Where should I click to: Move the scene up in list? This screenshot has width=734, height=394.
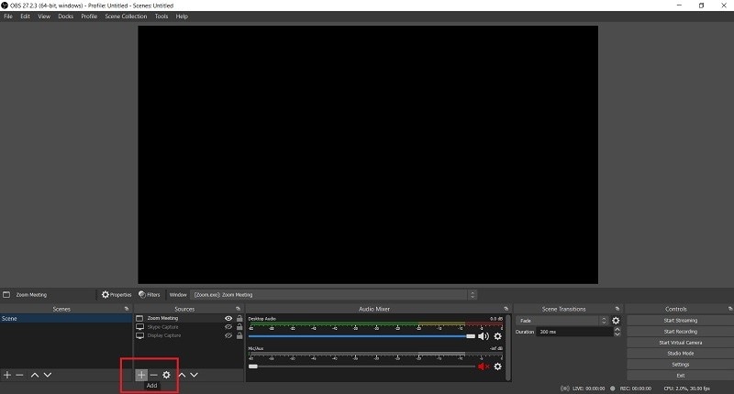pos(35,375)
